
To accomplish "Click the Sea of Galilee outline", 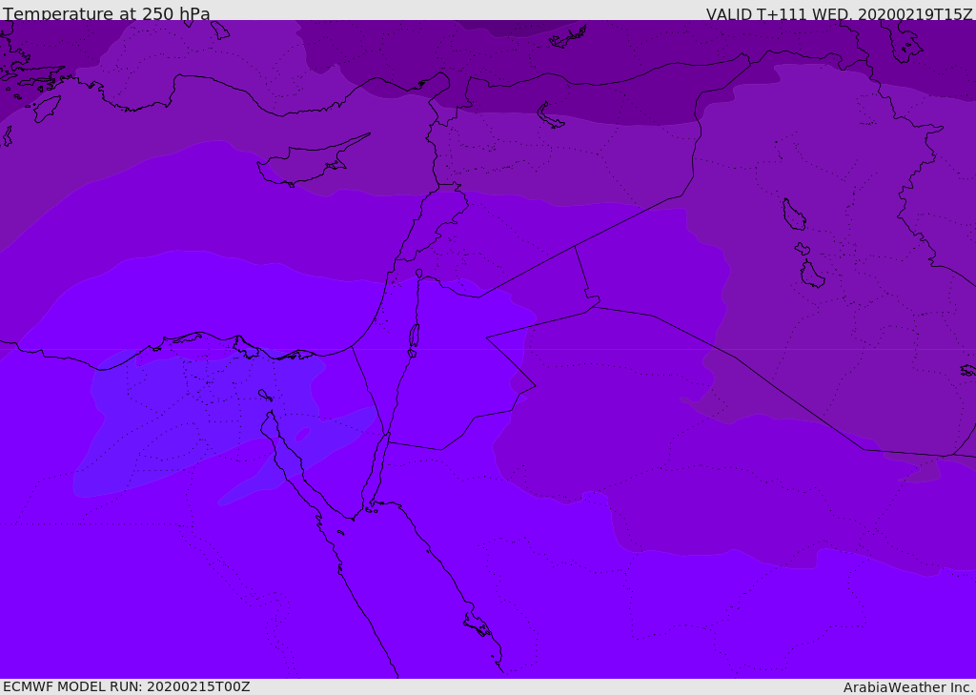I will (x=419, y=274).
